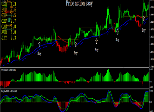
Task: Click the JPY strength value 2.3
Action: coord(13,38)
